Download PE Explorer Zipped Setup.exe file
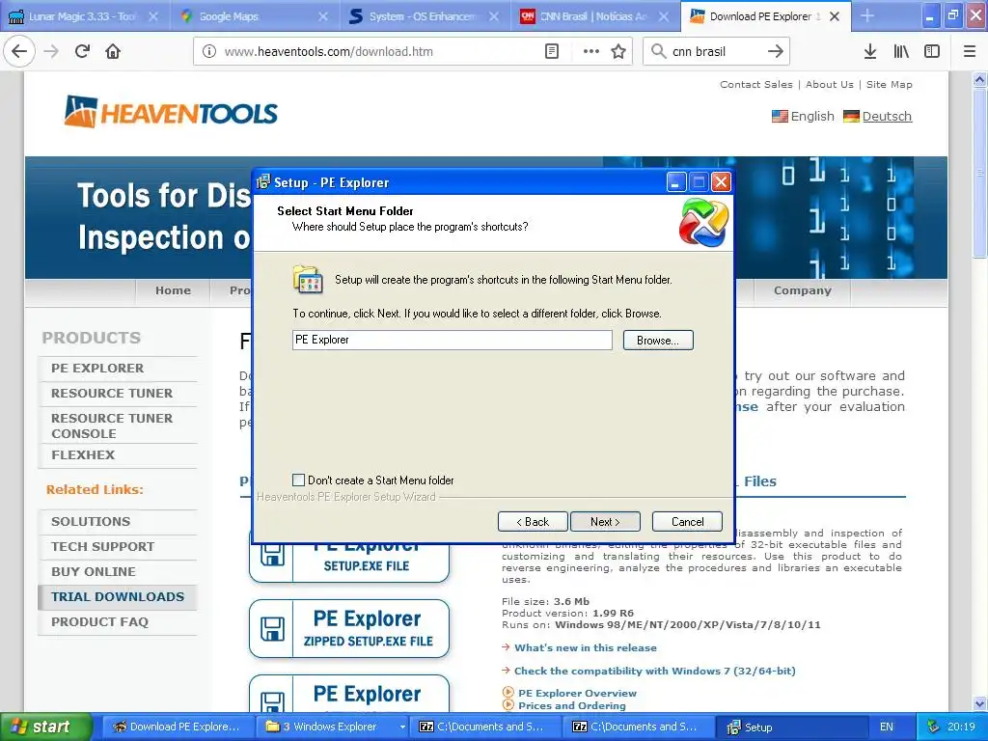This screenshot has width=988, height=741. 349,629
